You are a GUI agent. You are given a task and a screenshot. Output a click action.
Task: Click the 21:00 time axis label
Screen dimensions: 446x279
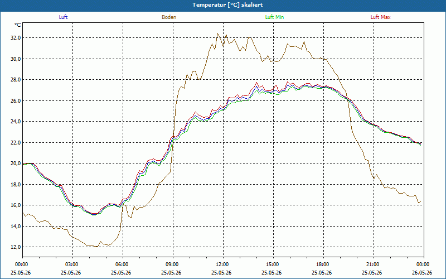click(374, 264)
